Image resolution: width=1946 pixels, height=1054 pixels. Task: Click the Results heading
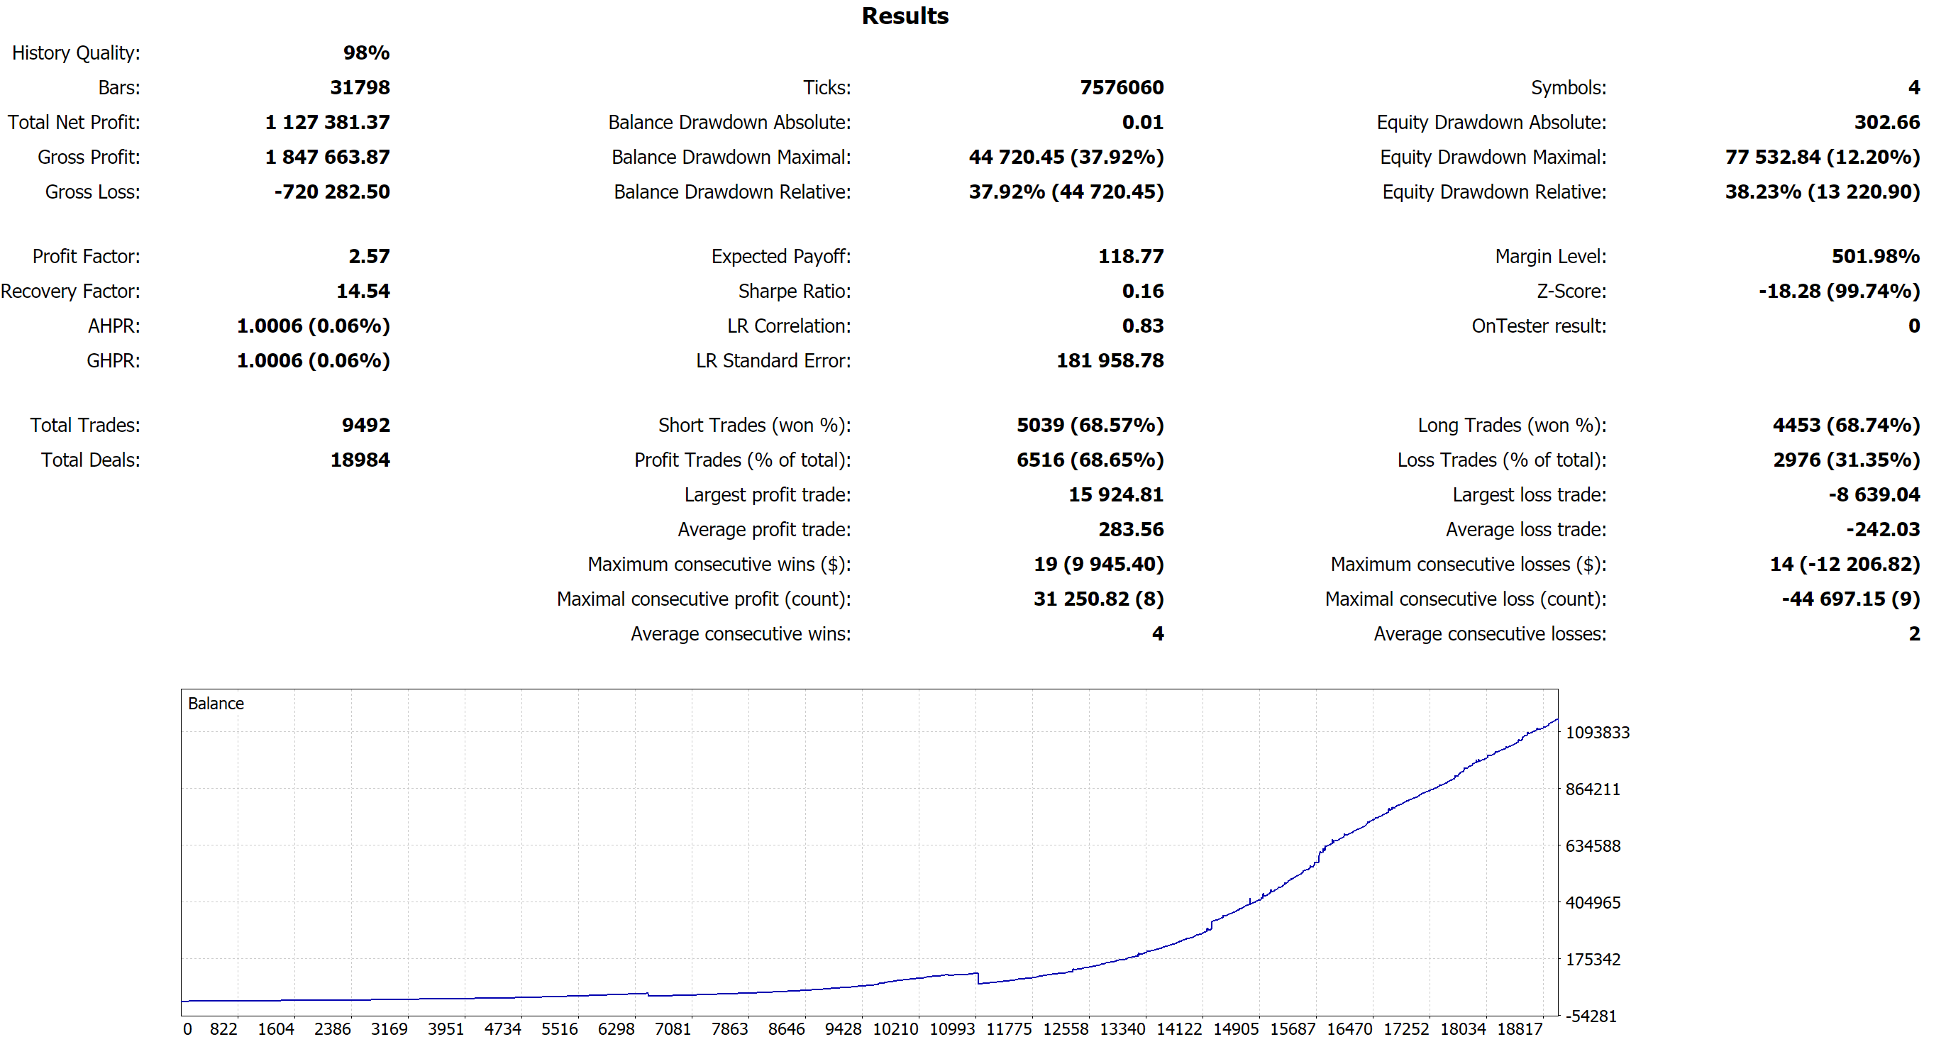905,16
